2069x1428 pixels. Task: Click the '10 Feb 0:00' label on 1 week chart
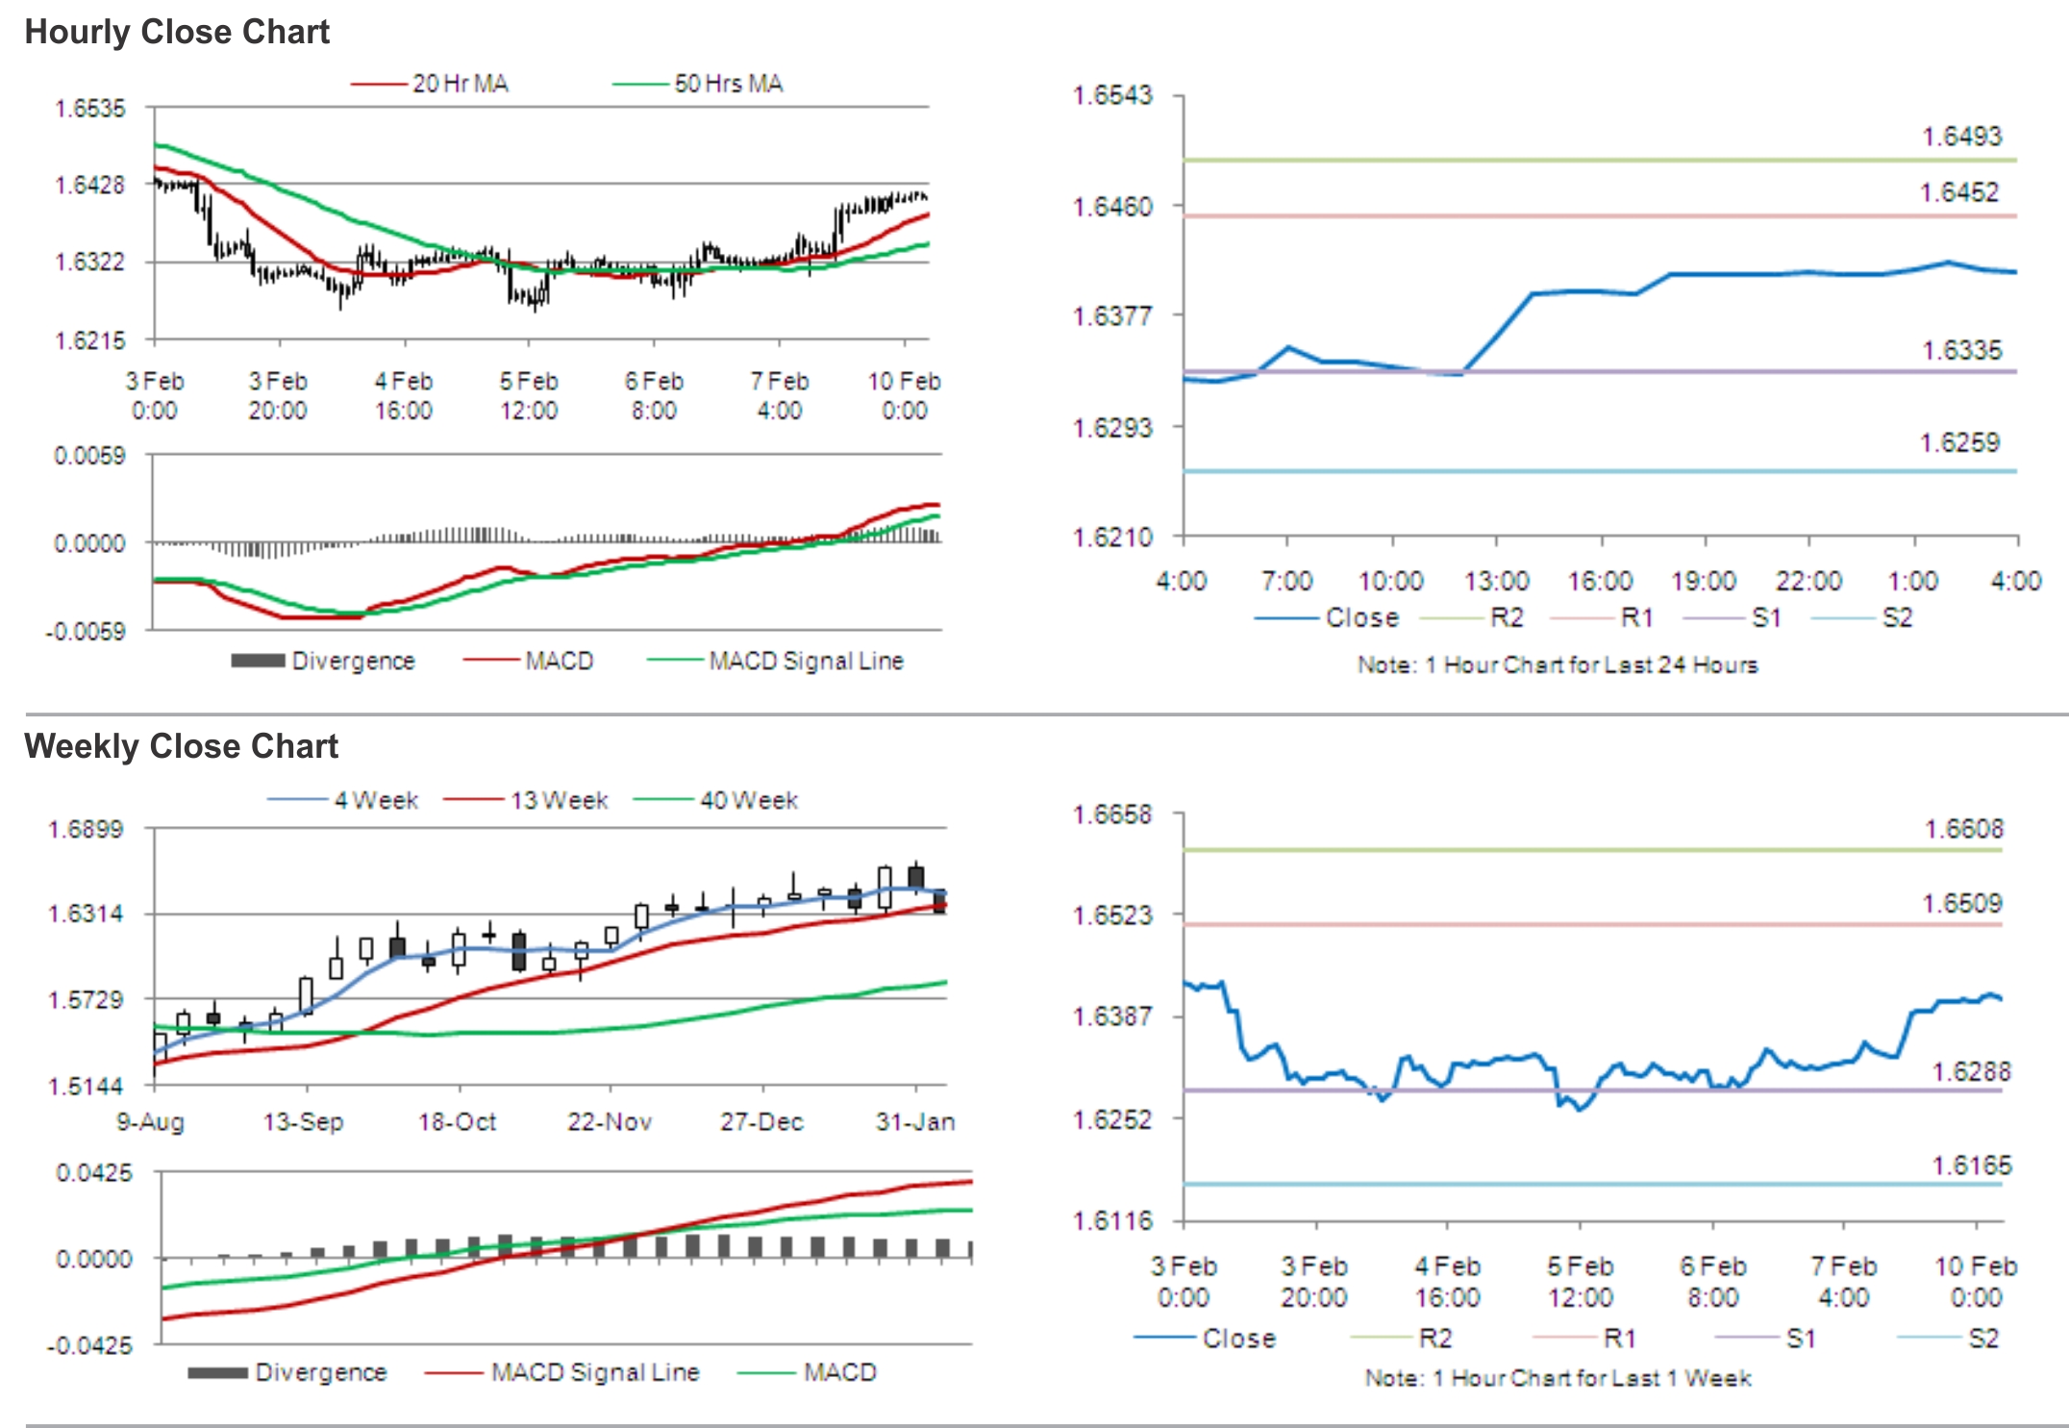coord(1976,1283)
